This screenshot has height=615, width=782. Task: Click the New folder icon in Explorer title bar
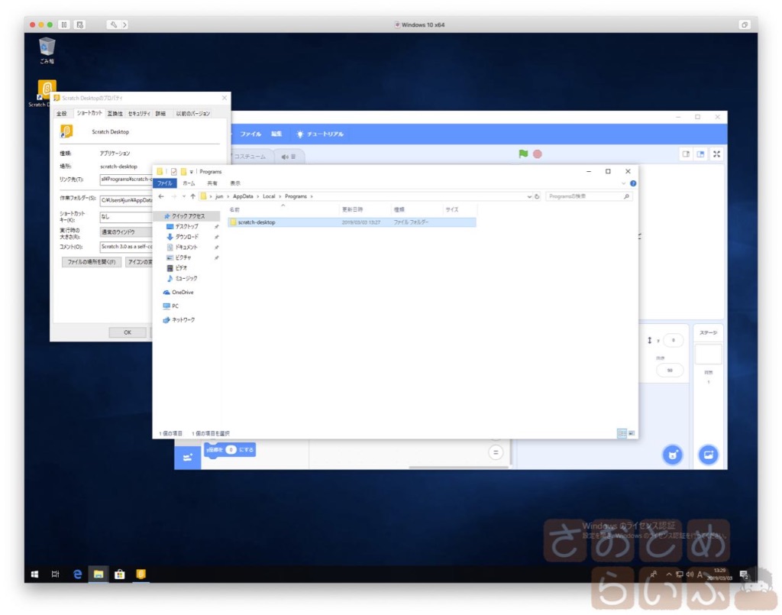click(x=183, y=172)
